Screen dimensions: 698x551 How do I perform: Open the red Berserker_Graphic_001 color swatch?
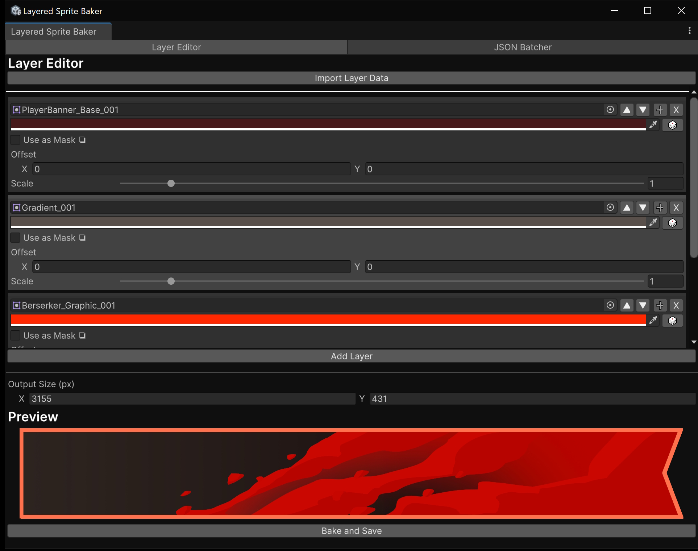point(328,320)
